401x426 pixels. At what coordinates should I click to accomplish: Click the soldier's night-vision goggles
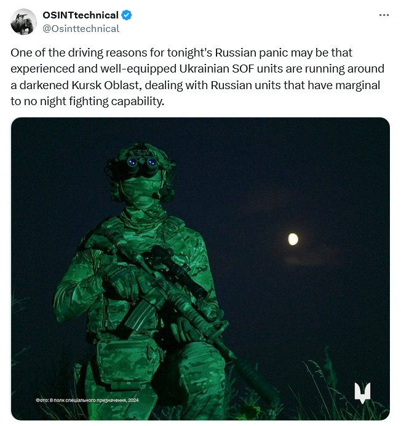(x=142, y=163)
